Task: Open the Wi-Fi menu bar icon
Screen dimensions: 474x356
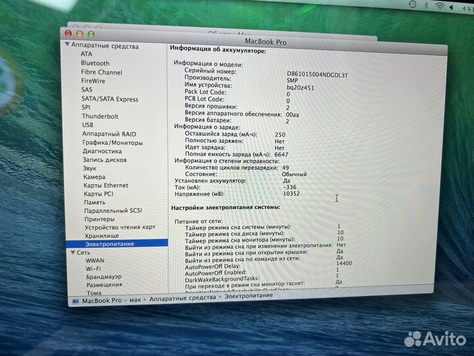Action: point(439,6)
